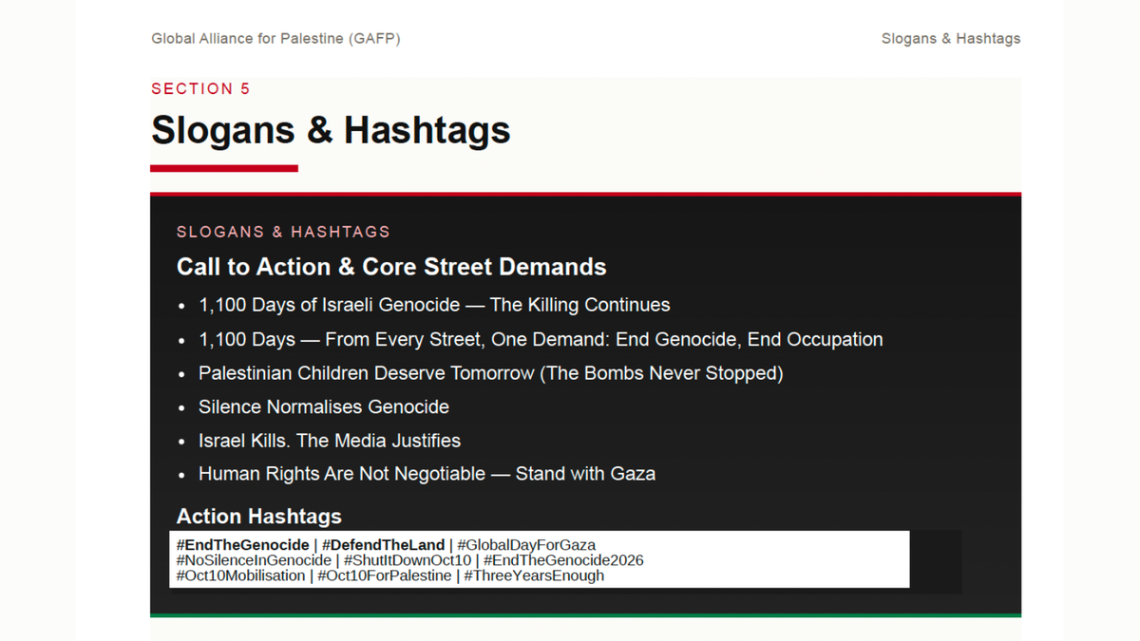The height and width of the screenshot is (641, 1140).
Task: Click the Global Alliance for Palestine header text
Action: coord(275,39)
